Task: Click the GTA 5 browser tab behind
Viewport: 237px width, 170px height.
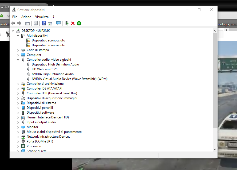Action: pos(5,7)
